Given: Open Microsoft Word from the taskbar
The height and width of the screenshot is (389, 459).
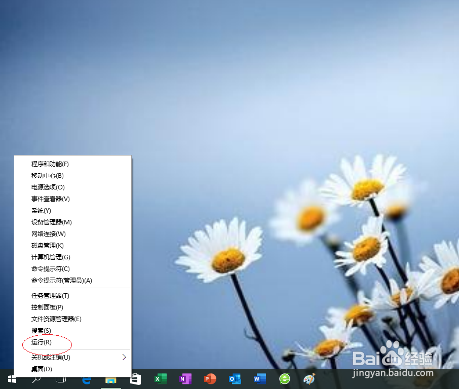Looking at the screenshot, I should (259, 378).
